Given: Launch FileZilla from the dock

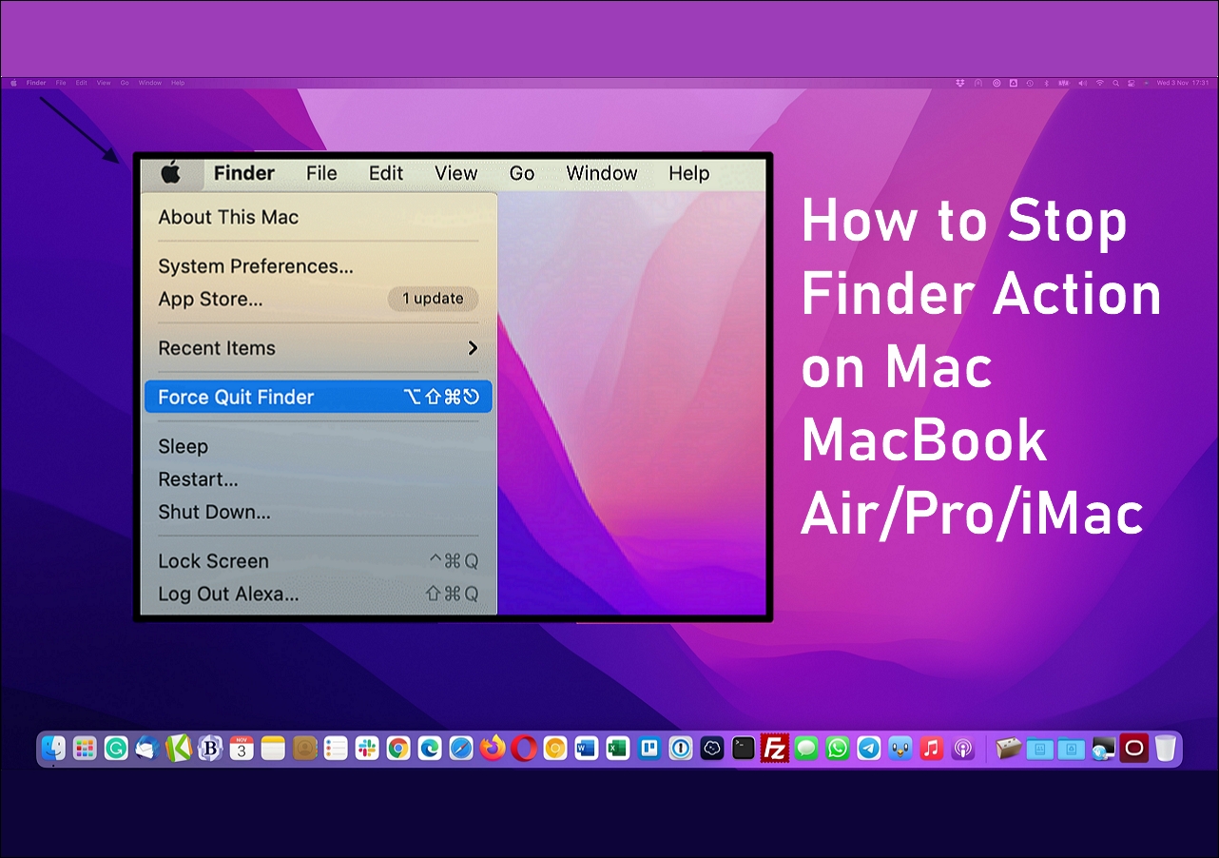Looking at the screenshot, I should 775,749.
